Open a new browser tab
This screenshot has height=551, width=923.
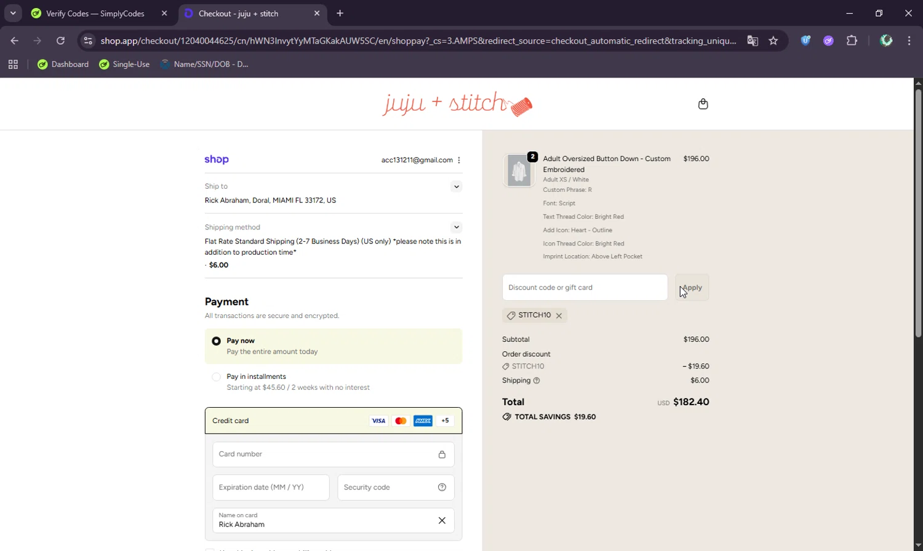[340, 13]
